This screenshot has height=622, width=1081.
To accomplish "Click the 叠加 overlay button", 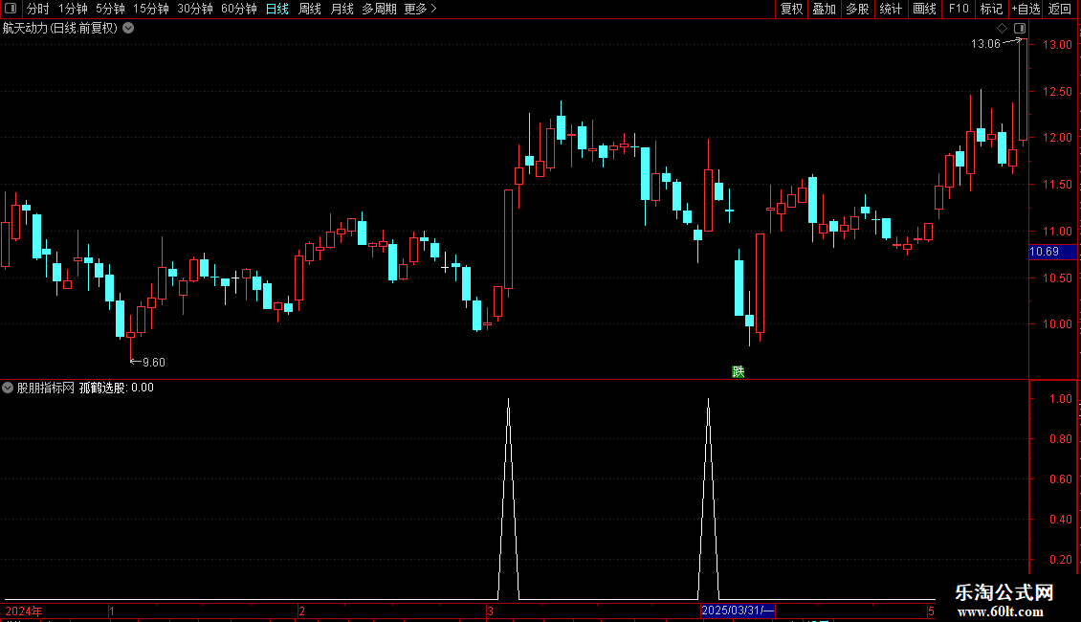I will pyautogui.click(x=825, y=9).
